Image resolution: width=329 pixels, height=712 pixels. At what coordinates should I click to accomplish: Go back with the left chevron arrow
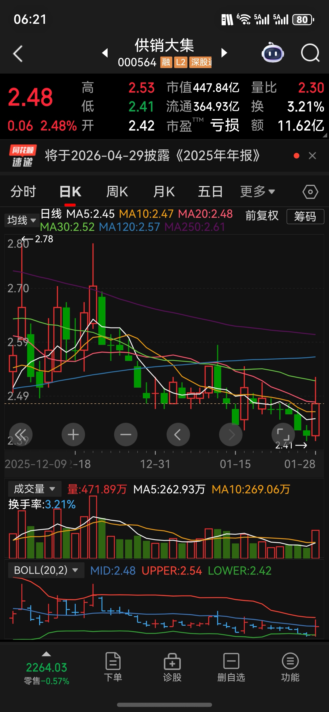[x=18, y=53]
